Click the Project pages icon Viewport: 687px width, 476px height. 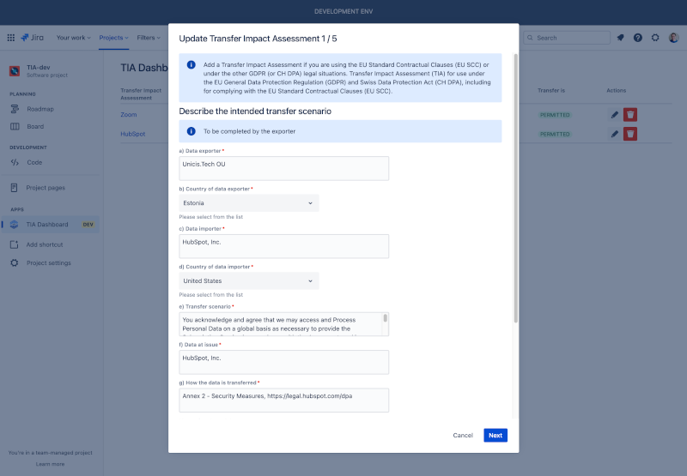[x=14, y=188]
